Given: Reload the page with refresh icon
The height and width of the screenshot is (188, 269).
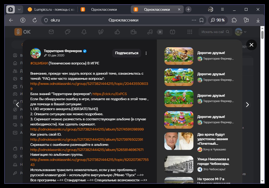Looking at the screenshot, I should pos(35,20).
